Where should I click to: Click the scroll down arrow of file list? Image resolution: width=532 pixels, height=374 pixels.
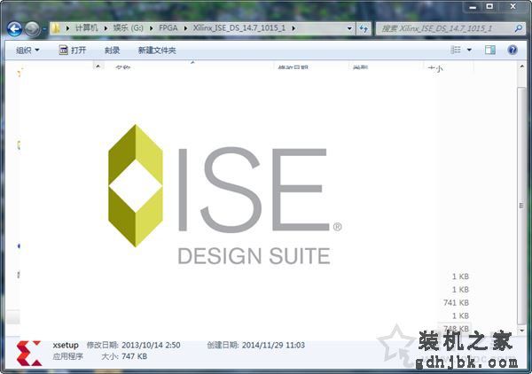coord(522,331)
